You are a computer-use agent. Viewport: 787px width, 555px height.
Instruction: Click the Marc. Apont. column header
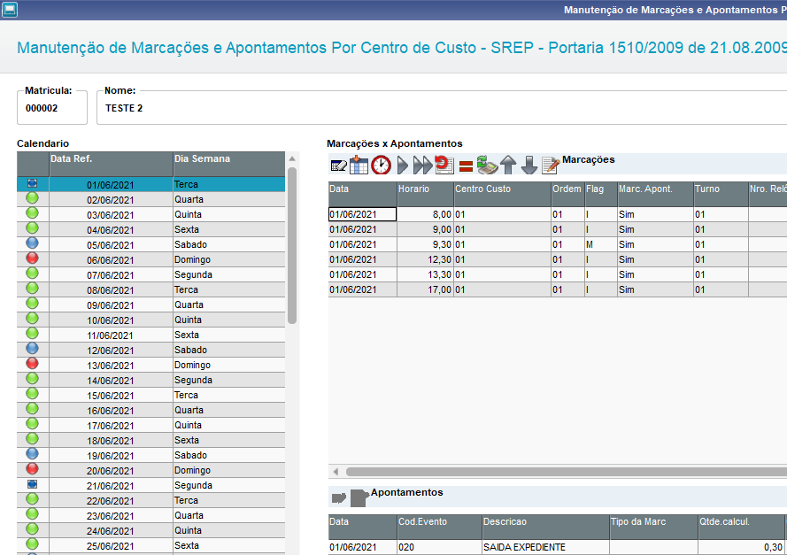pyautogui.click(x=655, y=194)
